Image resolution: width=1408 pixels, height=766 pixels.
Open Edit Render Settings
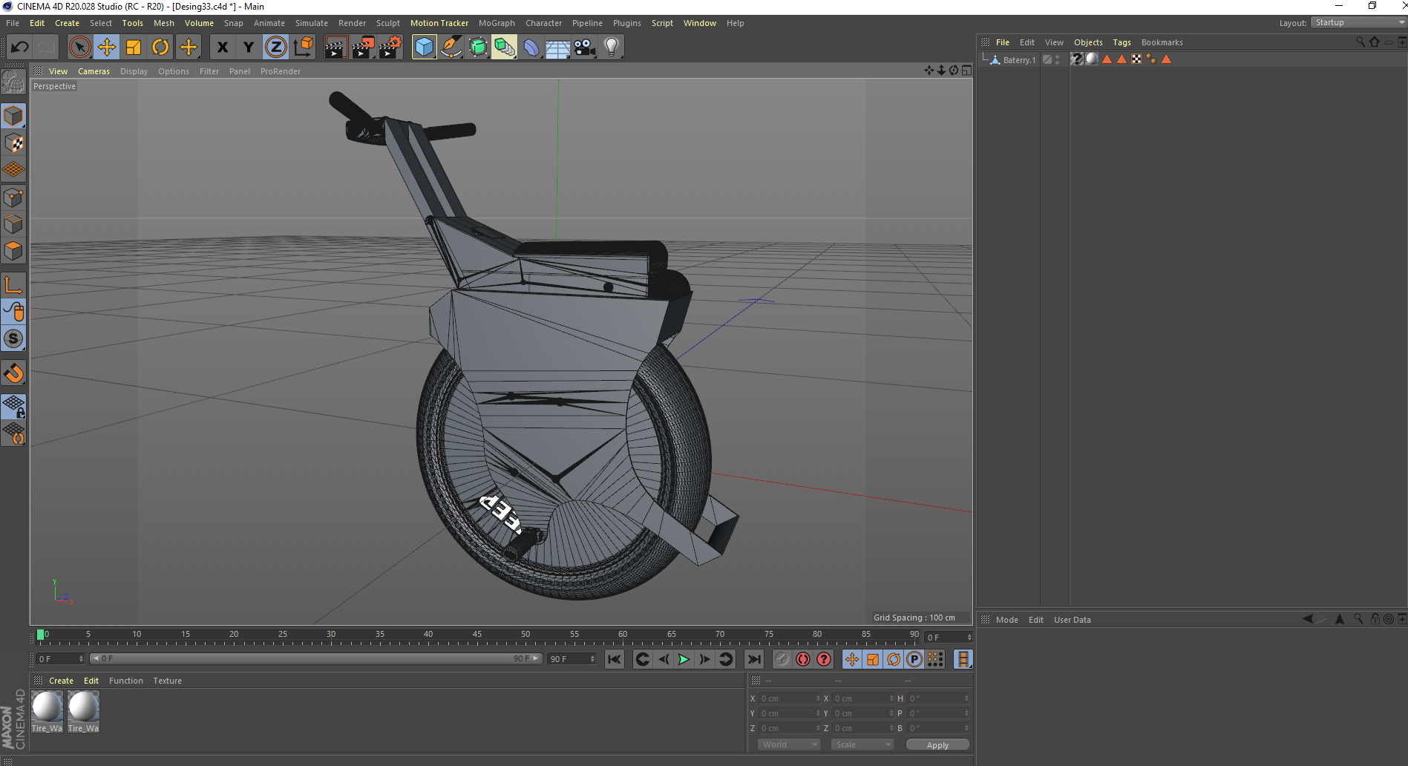(x=390, y=48)
